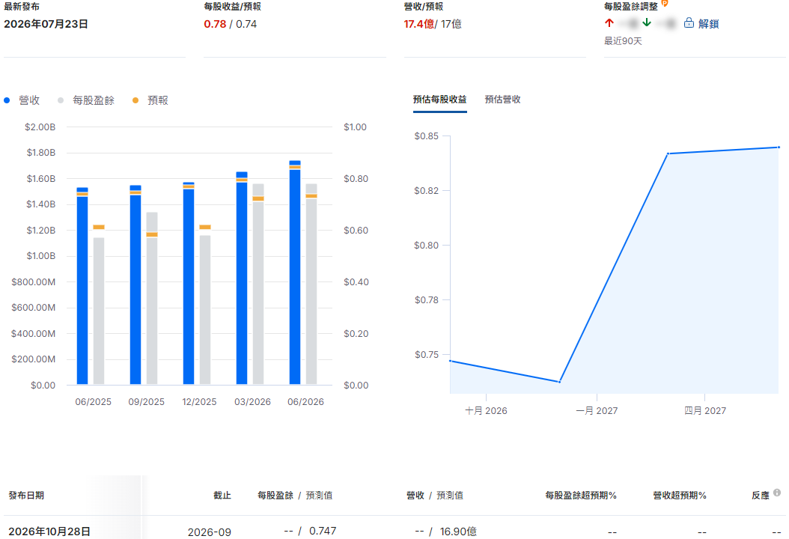Click the 十月 2026 axis label
The width and height of the screenshot is (789, 539).
click(486, 411)
